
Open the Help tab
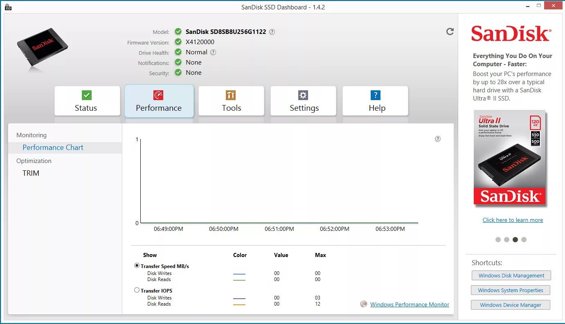375,101
